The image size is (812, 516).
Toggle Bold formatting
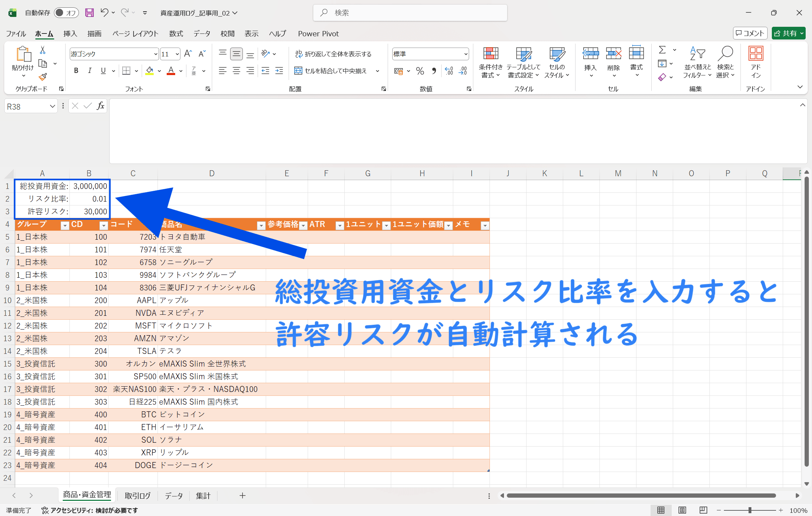click(x=76, y=71)
